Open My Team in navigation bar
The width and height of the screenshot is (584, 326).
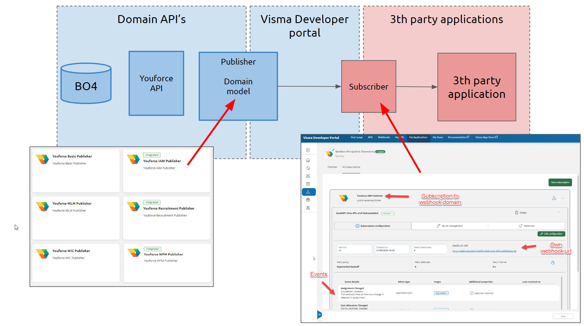(x=438, y=137)
